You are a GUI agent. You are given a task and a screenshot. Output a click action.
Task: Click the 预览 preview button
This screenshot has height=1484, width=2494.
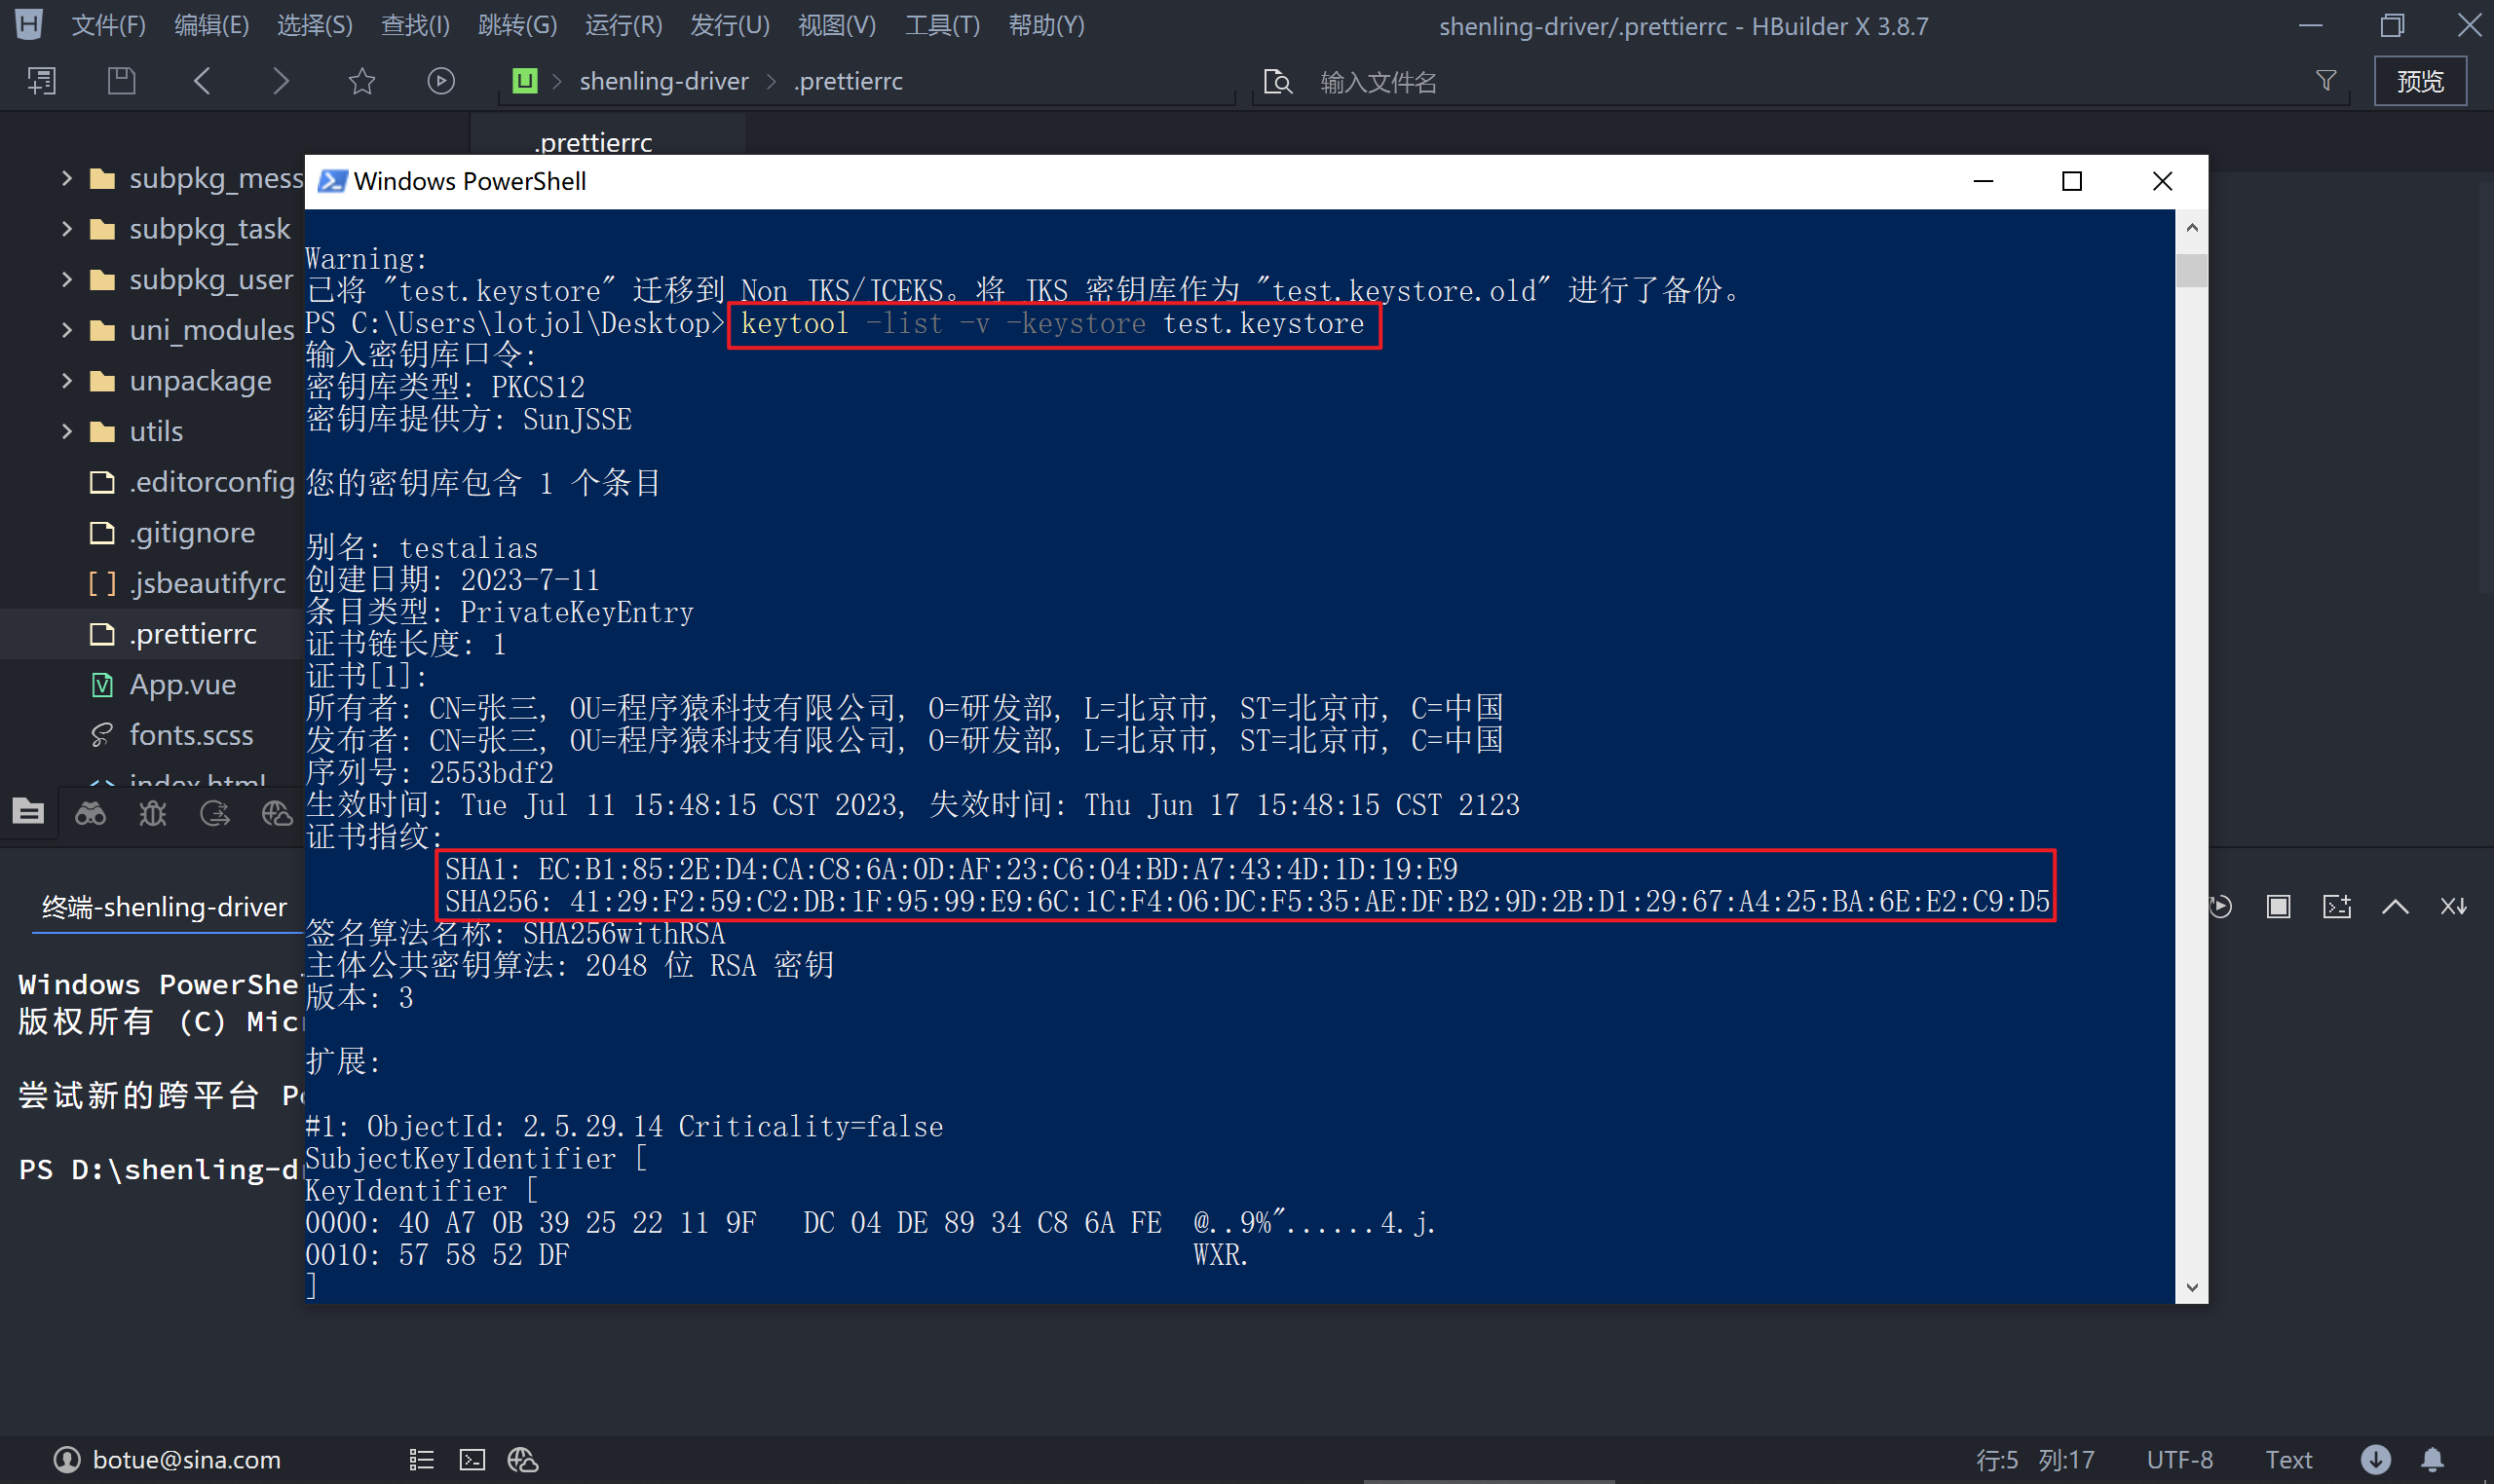[x=2419, y=81]
